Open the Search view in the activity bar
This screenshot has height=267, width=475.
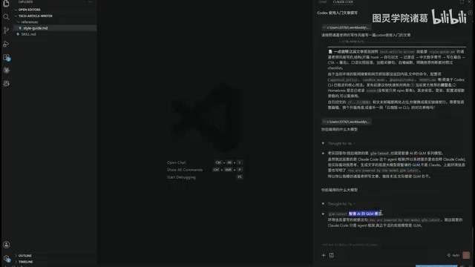coord(6,17)
